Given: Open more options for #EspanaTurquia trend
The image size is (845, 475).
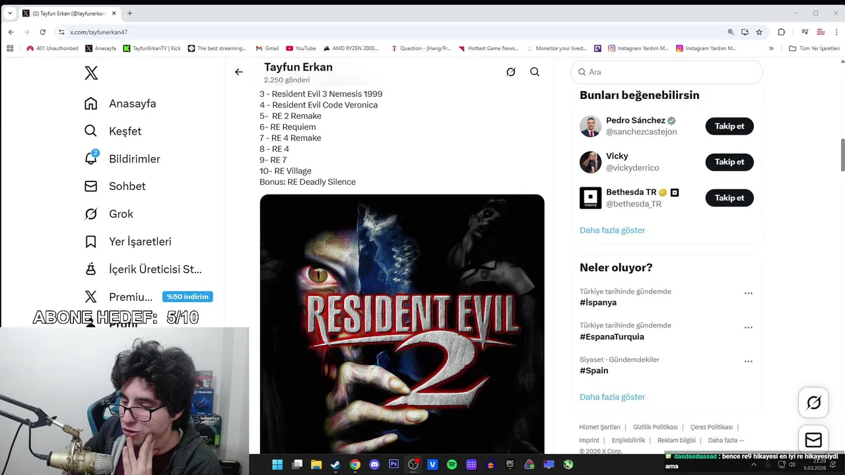Looking at the screenshot, I should (x=748, y=327).
